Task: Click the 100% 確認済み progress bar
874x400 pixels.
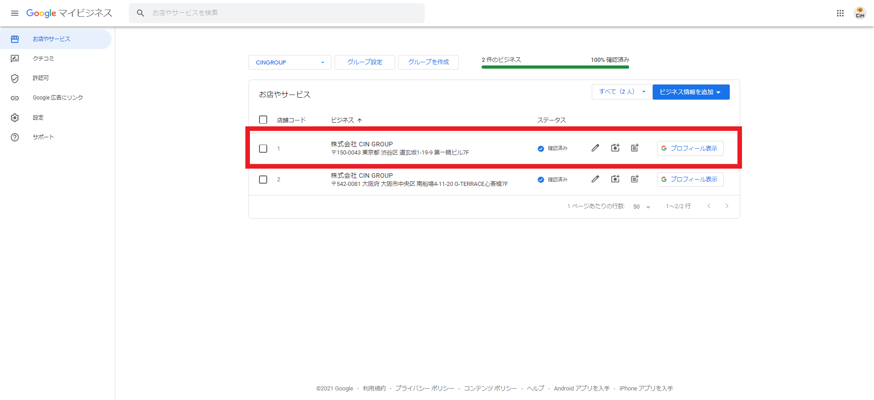Action: pyautogui.click(x=555, y=67)
